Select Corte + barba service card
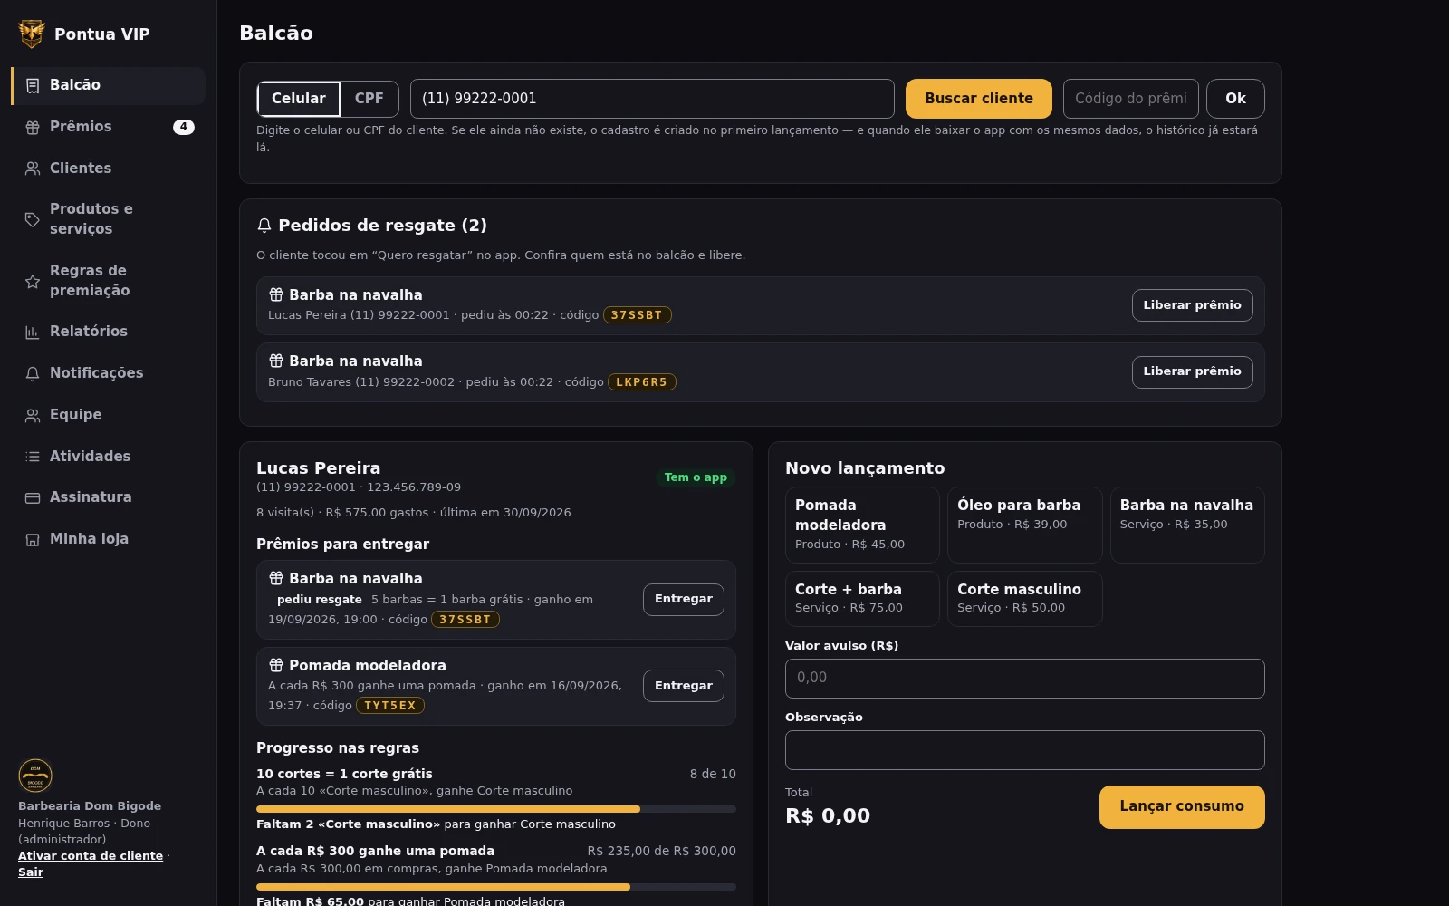 tap(862, 598)
